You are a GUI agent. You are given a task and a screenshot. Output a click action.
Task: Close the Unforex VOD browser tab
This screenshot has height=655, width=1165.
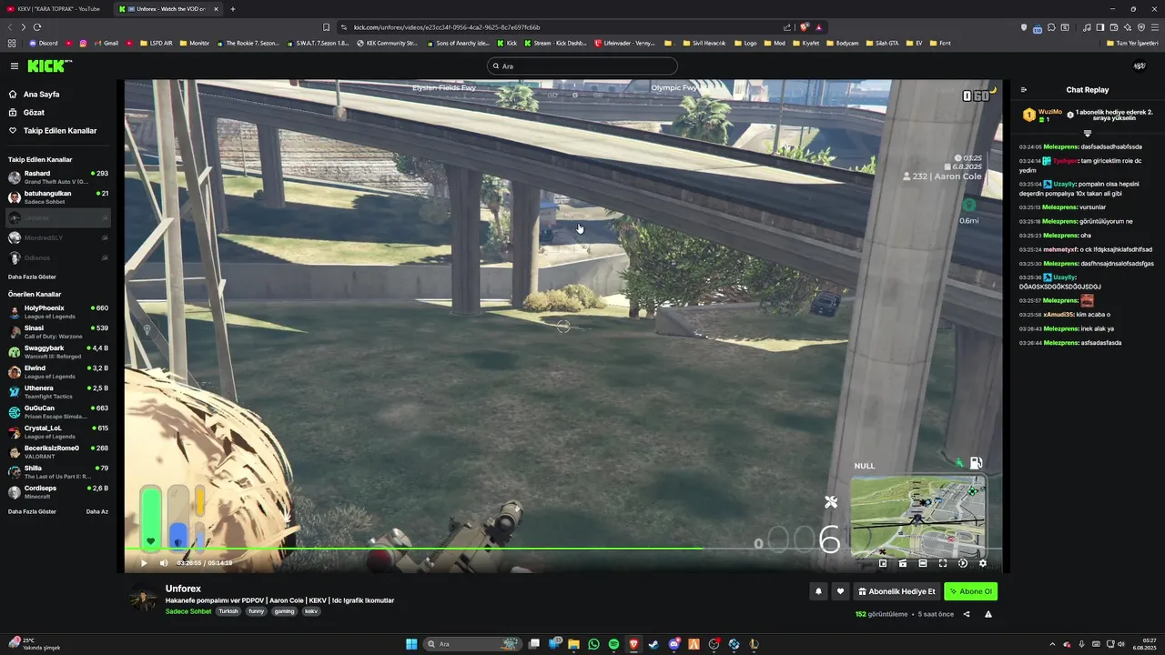pos(215,9)
